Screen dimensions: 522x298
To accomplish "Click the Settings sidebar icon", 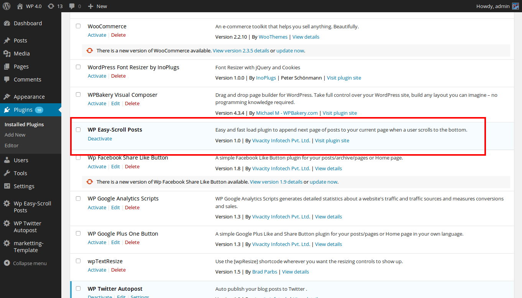I will (x=7, y=186).
